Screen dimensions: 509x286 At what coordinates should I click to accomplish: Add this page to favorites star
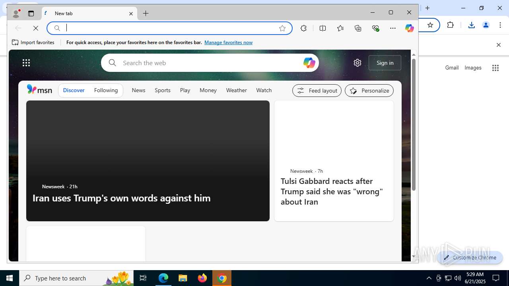pos(282,28)
